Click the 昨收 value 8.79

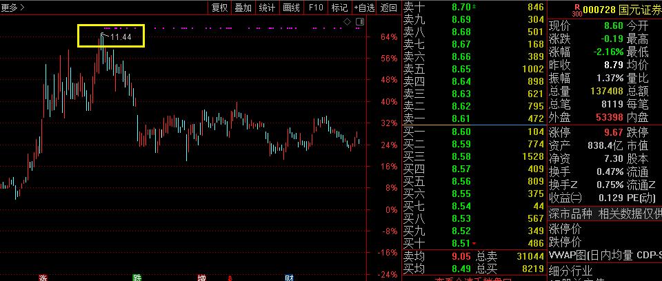coord(614,65)
